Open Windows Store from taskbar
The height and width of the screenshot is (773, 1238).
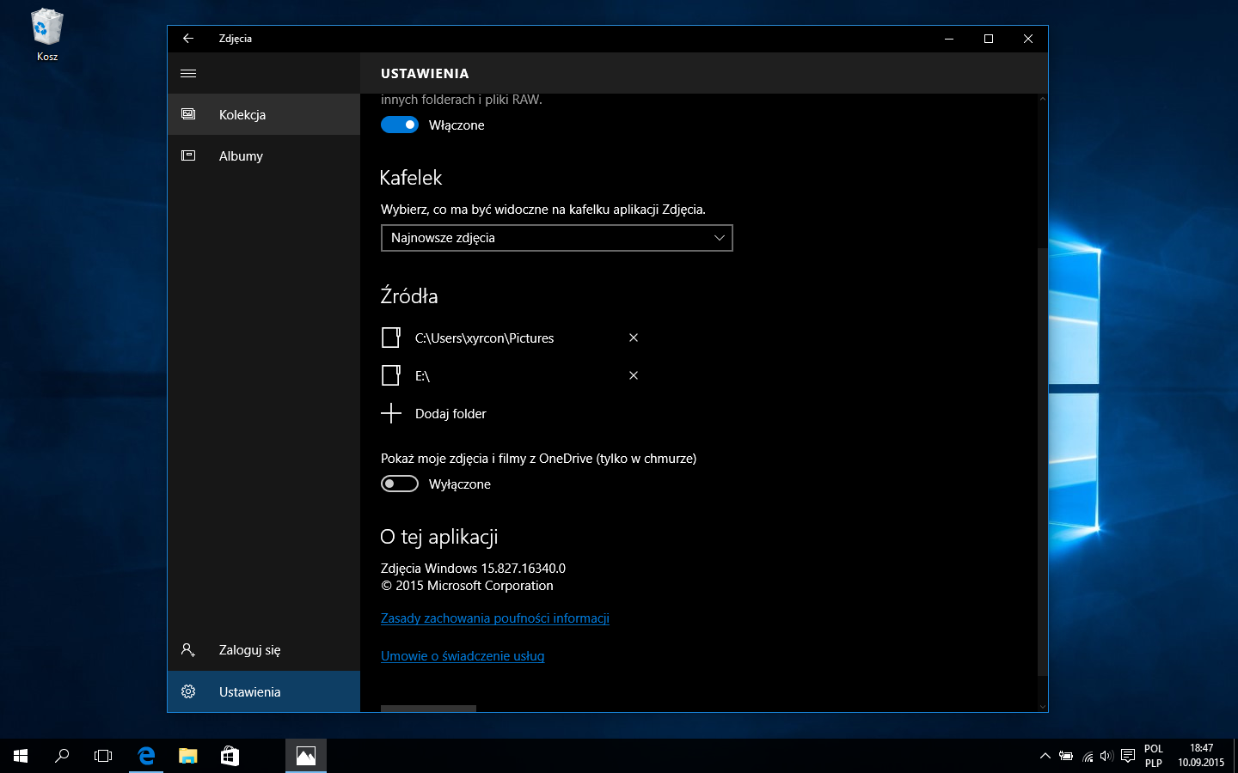point(230,756)
